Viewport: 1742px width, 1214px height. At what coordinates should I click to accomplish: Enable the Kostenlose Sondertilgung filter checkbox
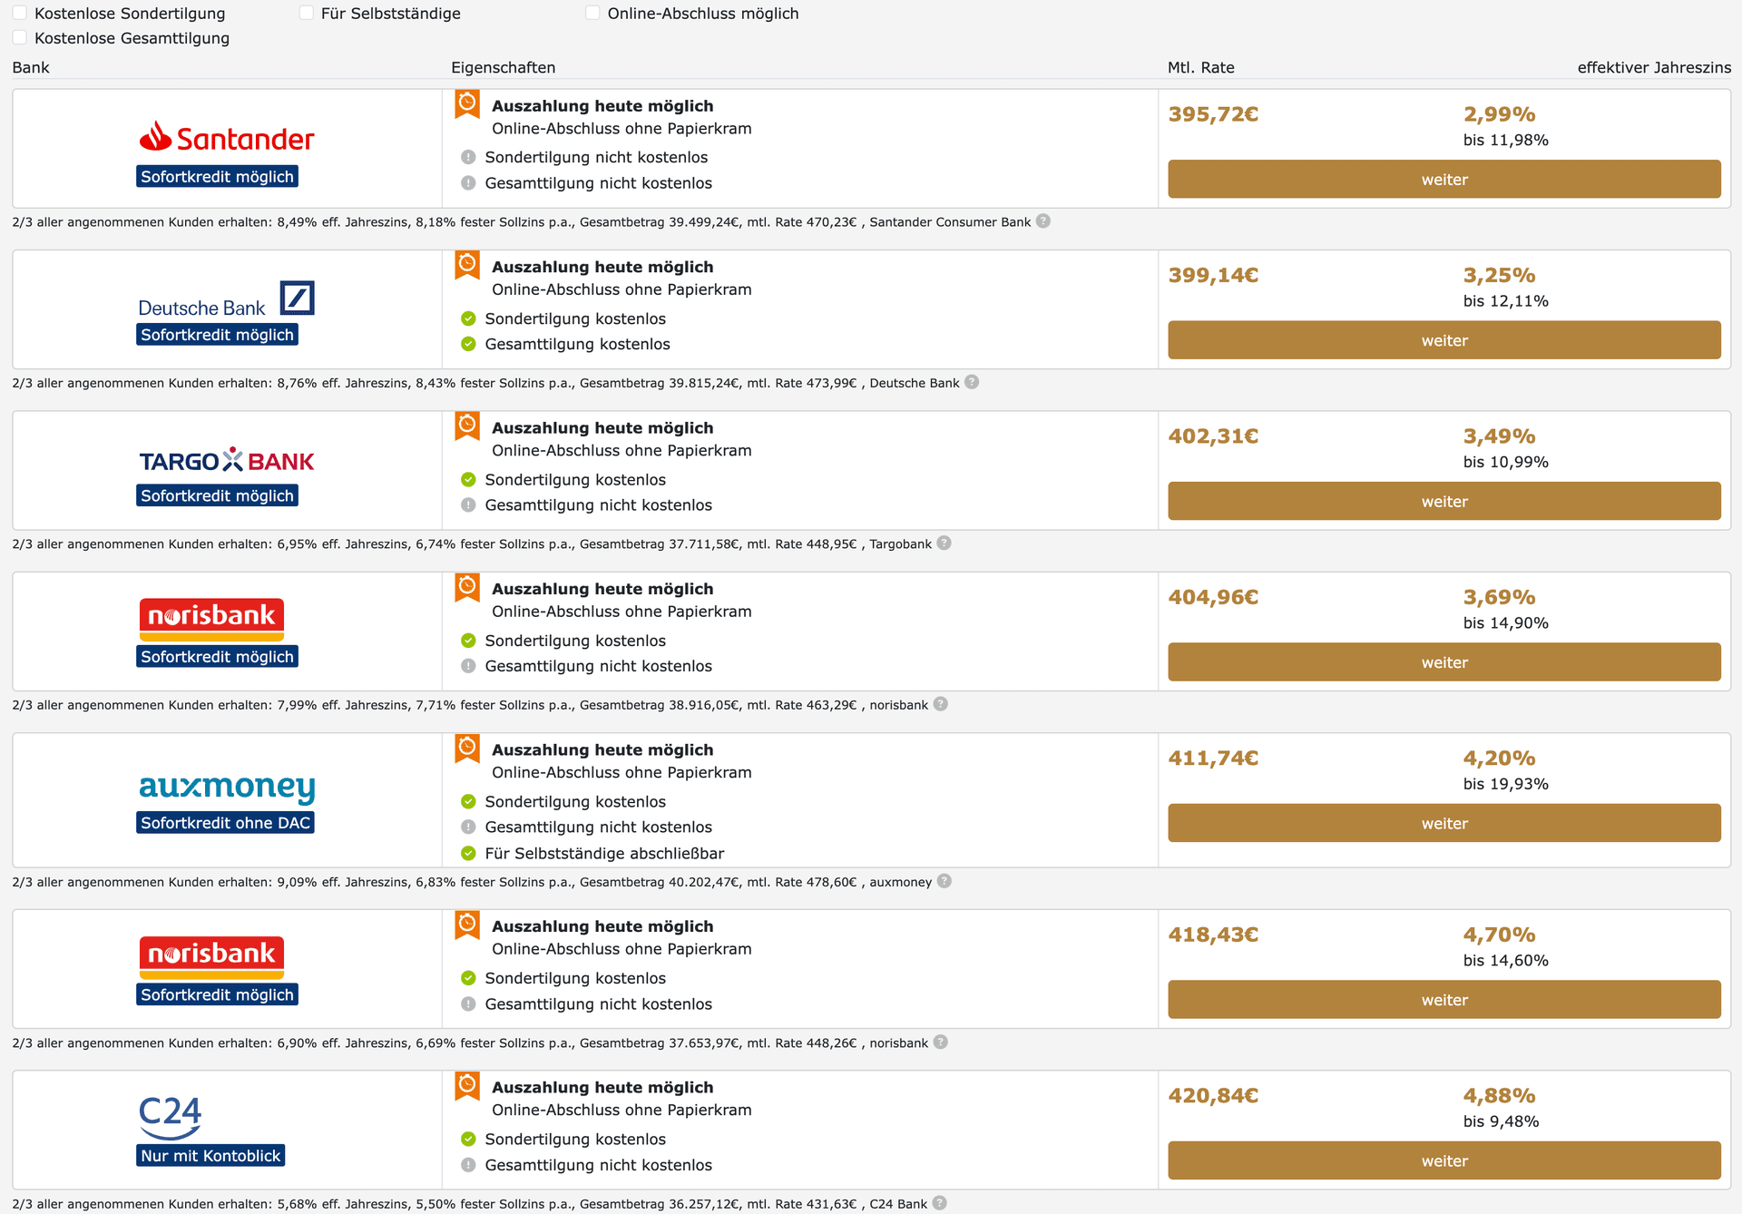click(20, 13)
